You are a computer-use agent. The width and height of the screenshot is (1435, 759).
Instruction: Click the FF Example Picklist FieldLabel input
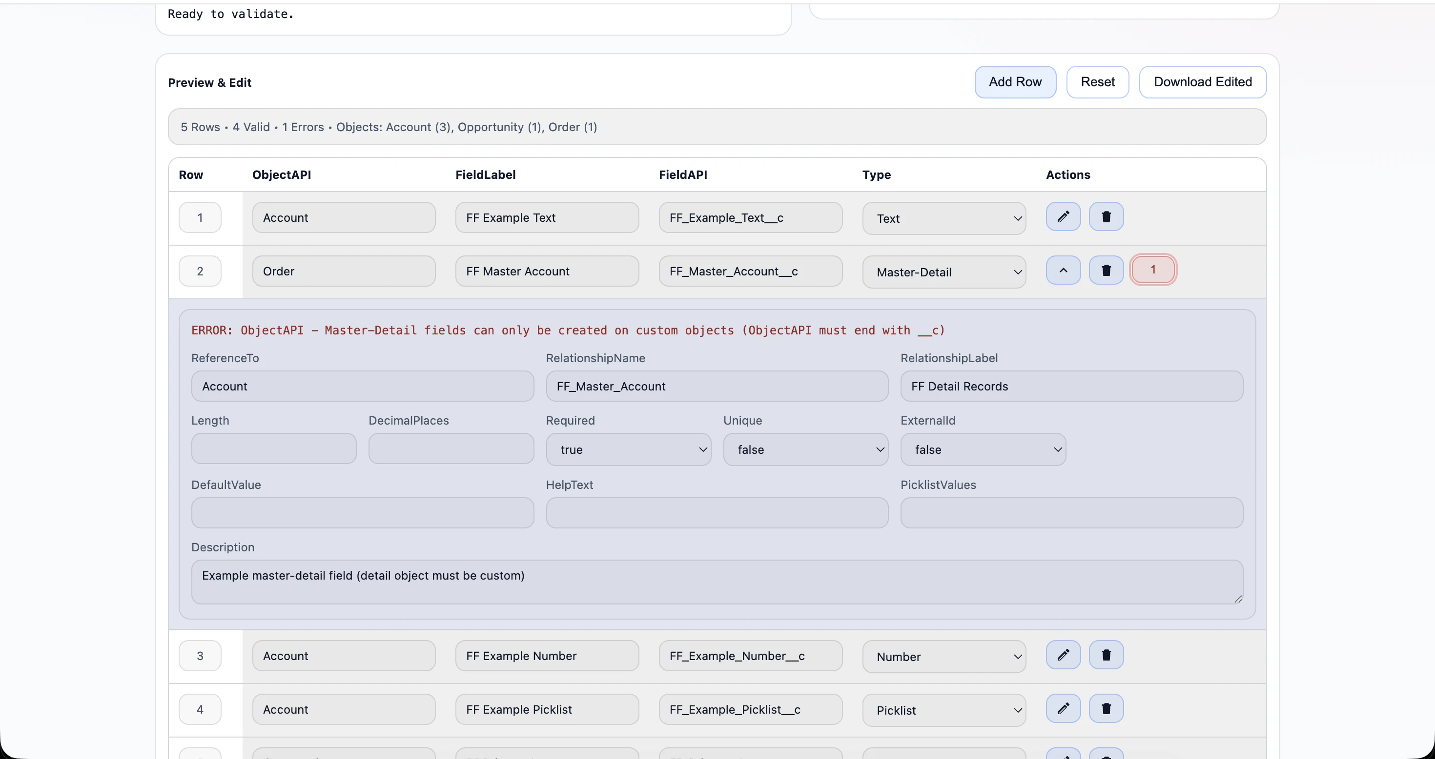547,709
